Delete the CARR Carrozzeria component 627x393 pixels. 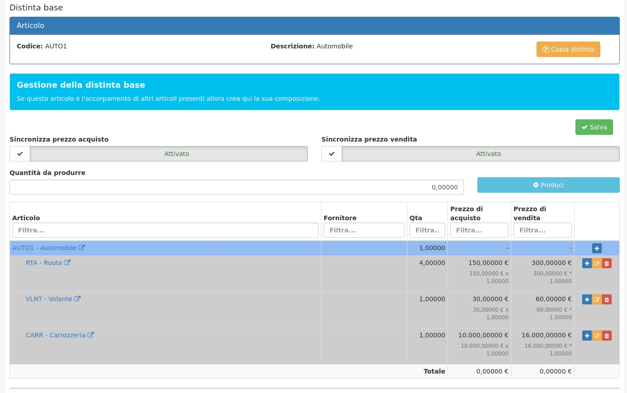[x=607, y=336]
